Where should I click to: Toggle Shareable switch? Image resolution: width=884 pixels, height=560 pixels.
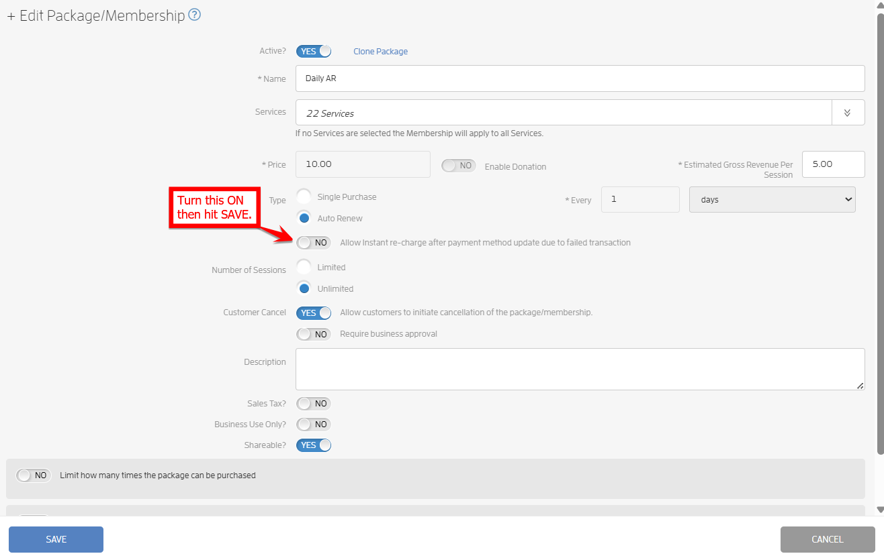click(314, 445)
